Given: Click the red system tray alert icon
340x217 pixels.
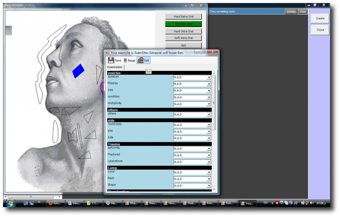Looking at the screenshot, I should coord(277,203).
